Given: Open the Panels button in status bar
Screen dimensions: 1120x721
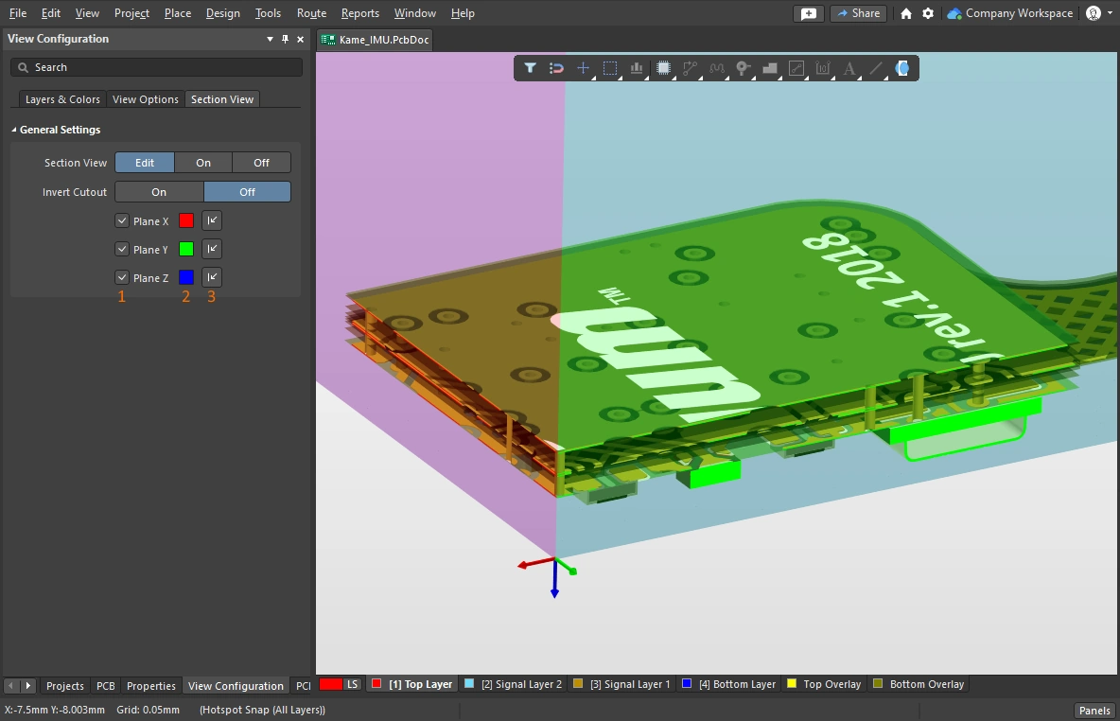Looking at the screenshot, I should coord(1094,711).
